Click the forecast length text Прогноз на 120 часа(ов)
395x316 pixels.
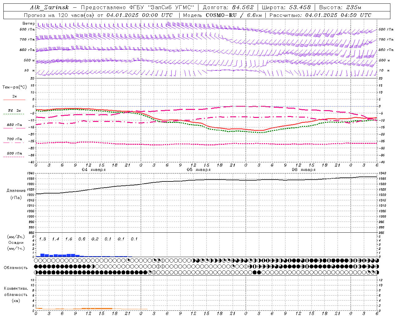pos(59,15)
